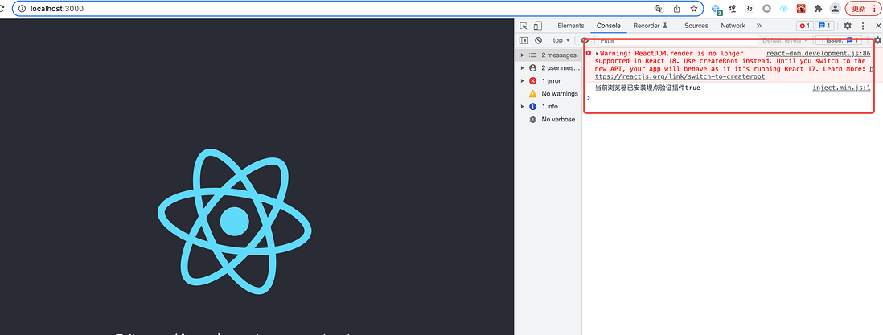
Task: Click the console Filter input field
Action: coord(676,40)
